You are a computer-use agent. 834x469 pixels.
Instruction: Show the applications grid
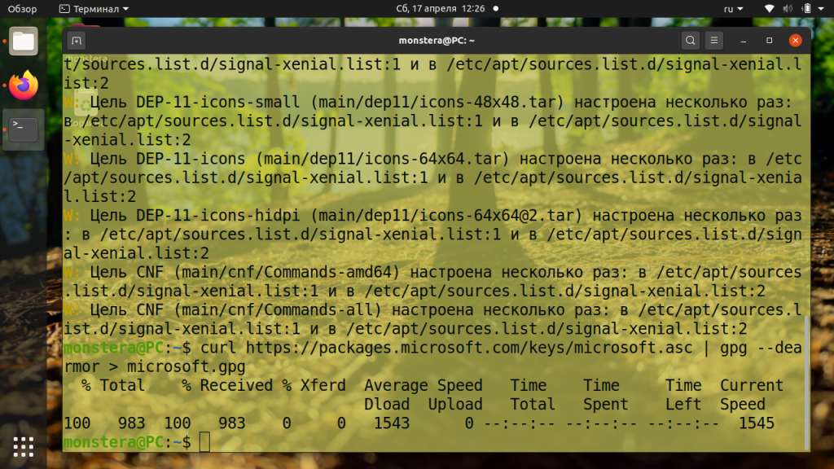click(x=22, y=445)
